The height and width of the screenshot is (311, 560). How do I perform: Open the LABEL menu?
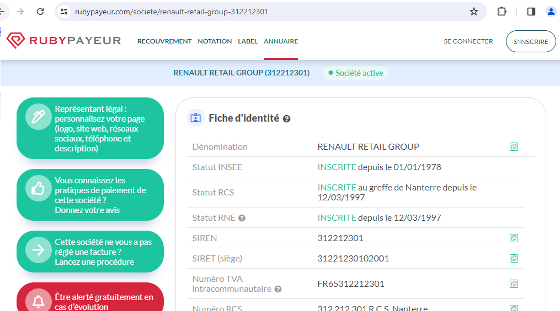[248, 41]
